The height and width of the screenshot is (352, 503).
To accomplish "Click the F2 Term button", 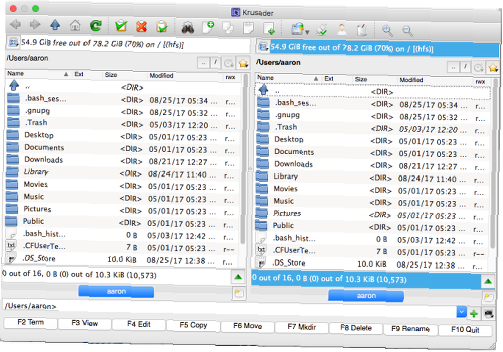I will [31, 322].
